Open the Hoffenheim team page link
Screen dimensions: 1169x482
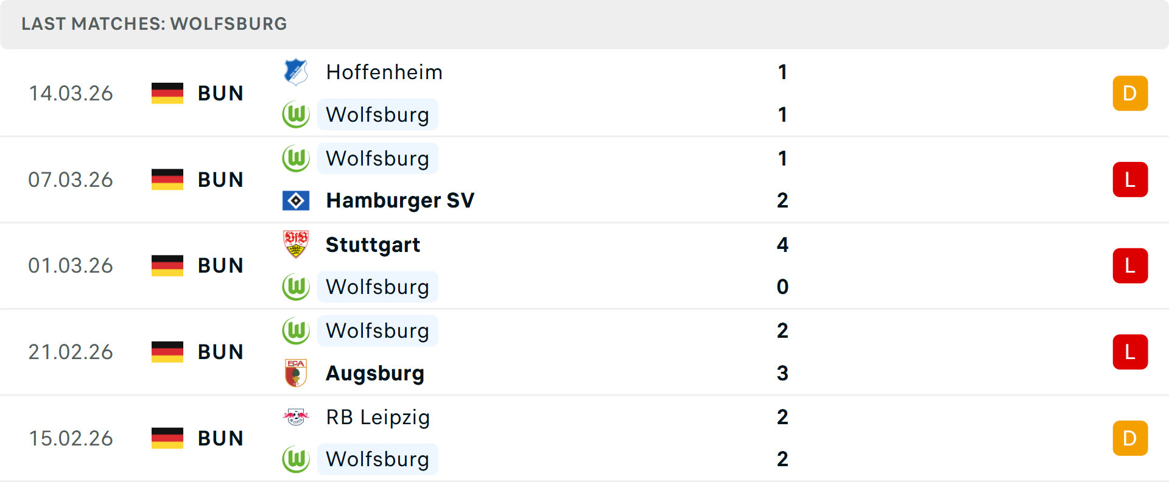[x=384, y=72]
